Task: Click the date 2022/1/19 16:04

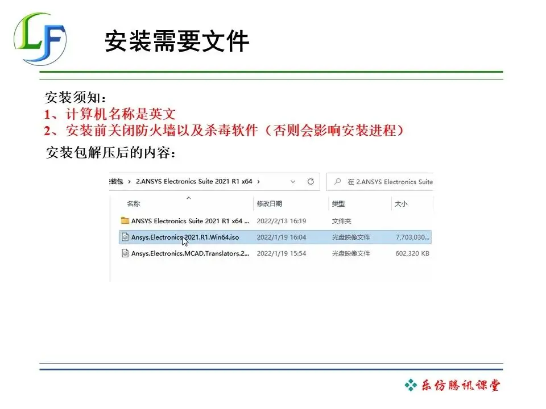Action: pyautogui.click(x=282, y=237)
